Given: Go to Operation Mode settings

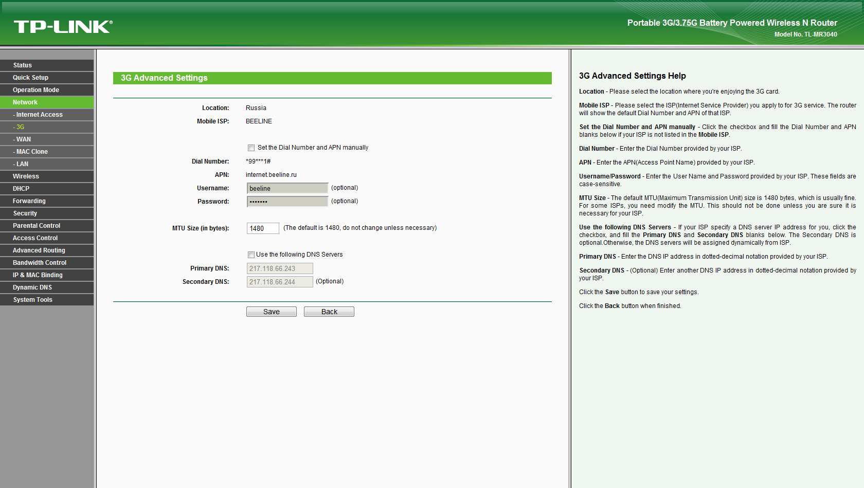Looking at the screenshot, I should [x=47, y=90].
